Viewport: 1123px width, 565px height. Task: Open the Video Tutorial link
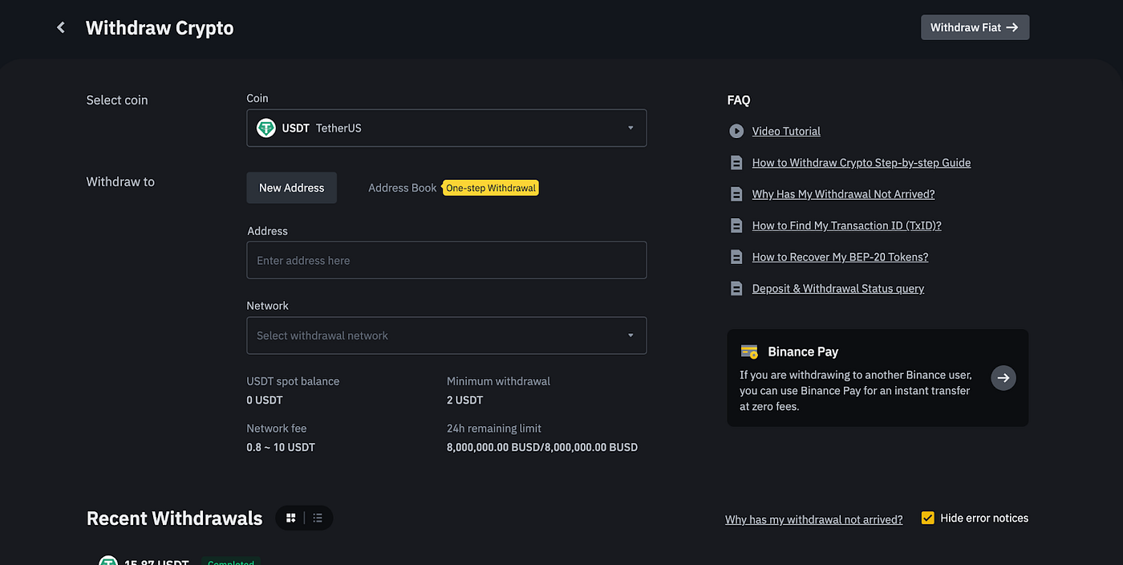pyautogui.click(x=786, y=131)
